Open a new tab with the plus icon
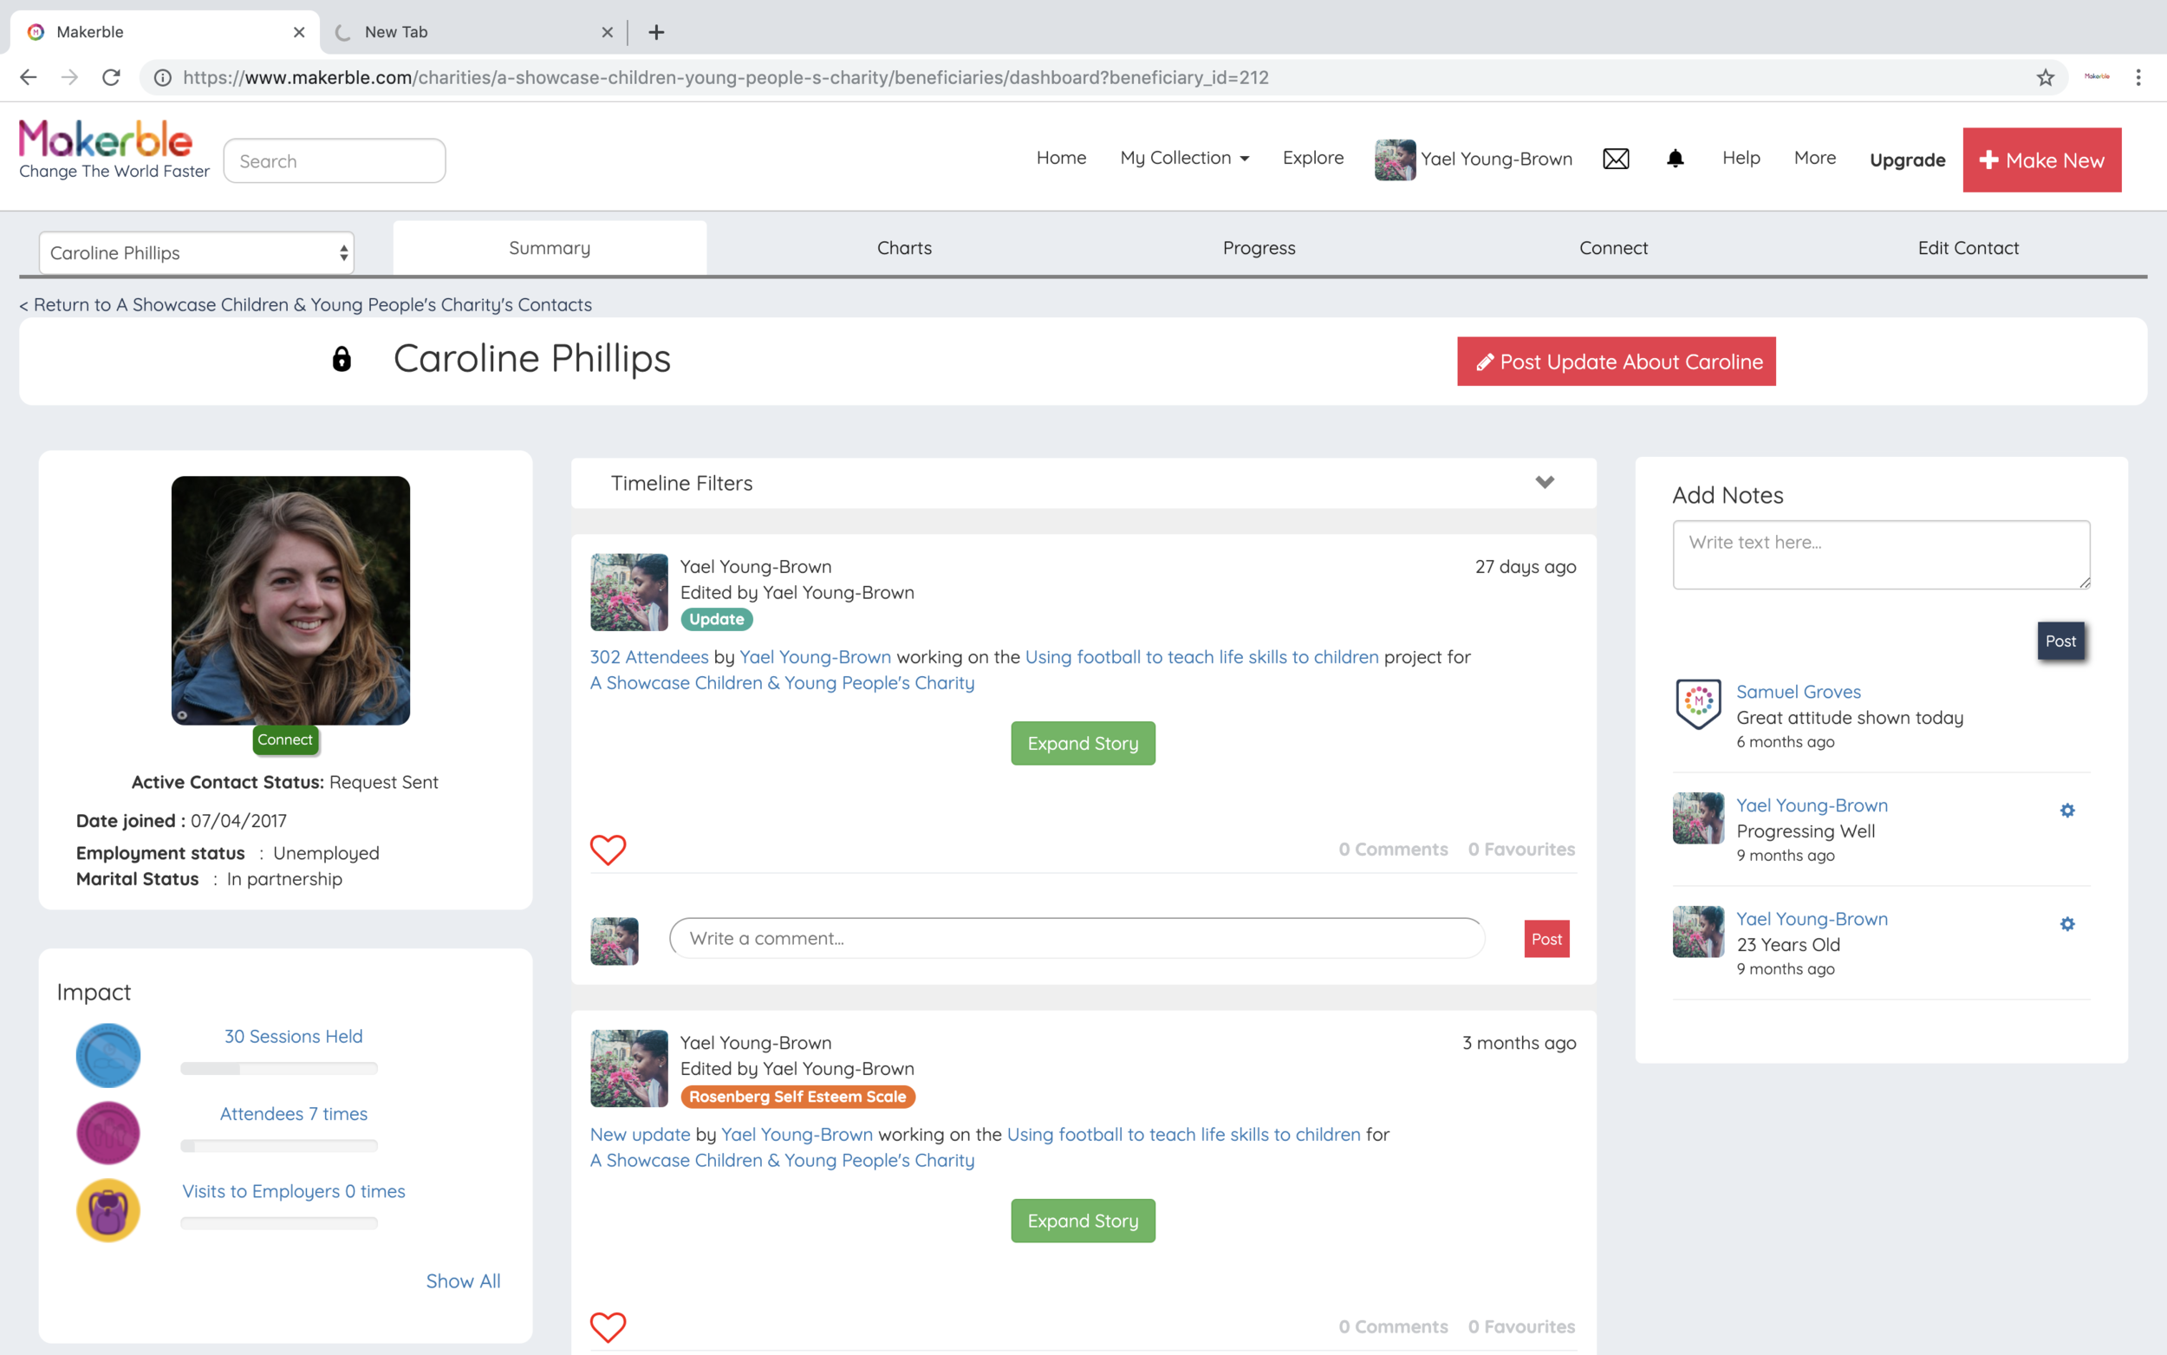Image resolution: width=2167 pixels, height=1355 pixels. [x=656, y=32]
